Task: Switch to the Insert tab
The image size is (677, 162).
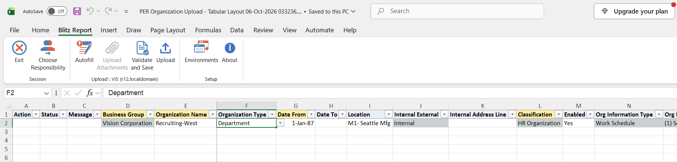Action: [x=109, y=30]
